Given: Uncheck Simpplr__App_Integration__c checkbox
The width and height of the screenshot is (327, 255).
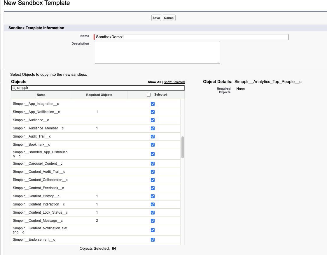Looking at the screenshot, I should pos(153,104).
